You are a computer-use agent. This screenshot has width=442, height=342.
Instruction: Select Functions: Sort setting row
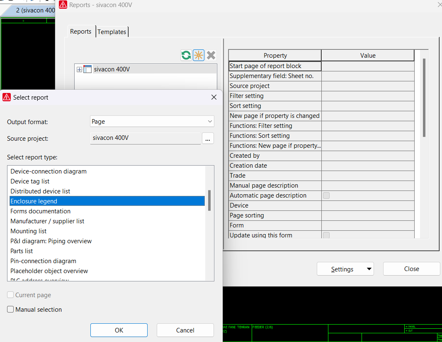click(321, 136)
